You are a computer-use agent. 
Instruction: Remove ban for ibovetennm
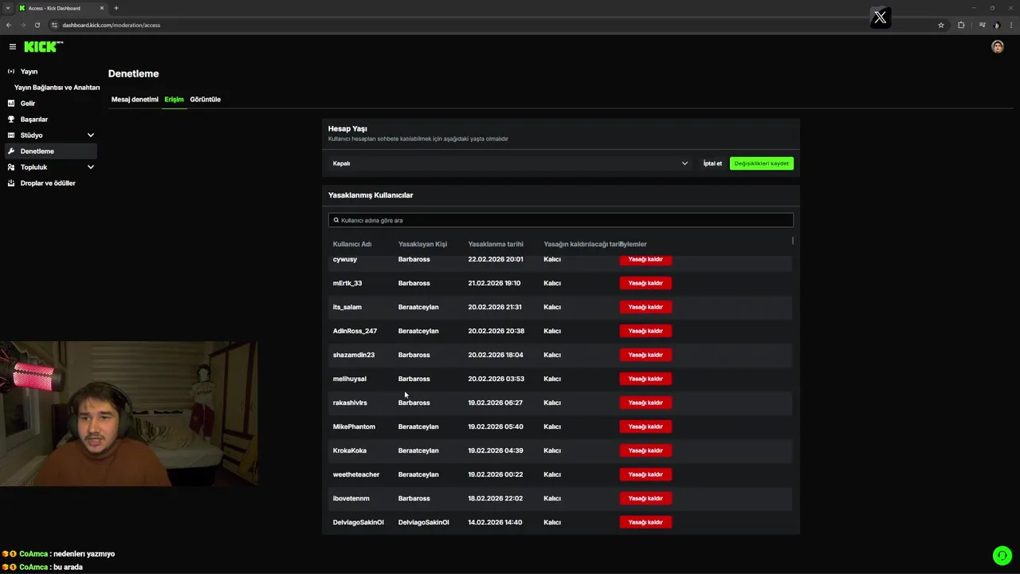pyautogui.click(x=645, y=498)
